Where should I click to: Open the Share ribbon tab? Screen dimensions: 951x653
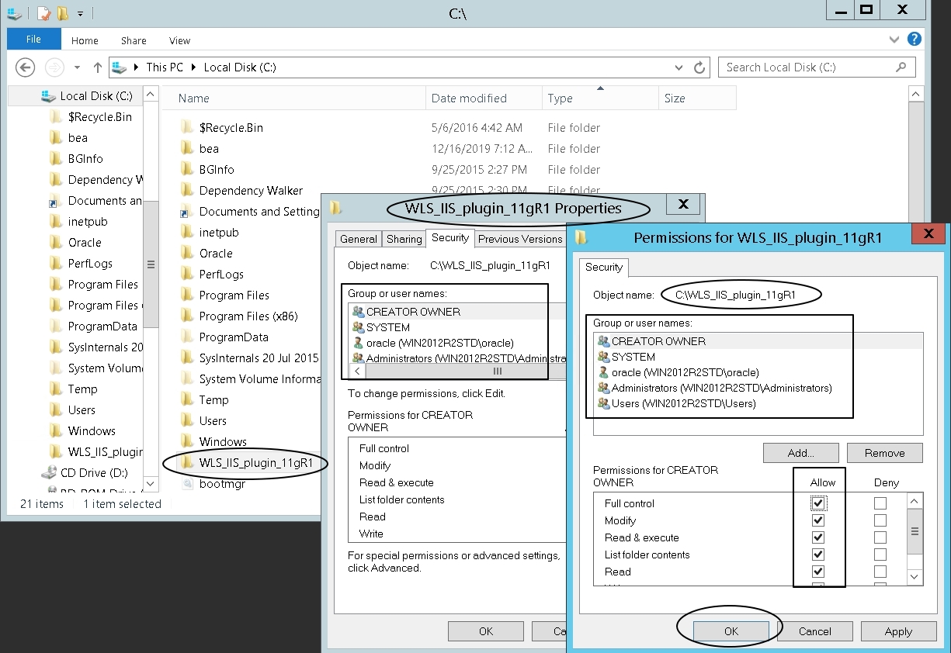coord(134,40)
